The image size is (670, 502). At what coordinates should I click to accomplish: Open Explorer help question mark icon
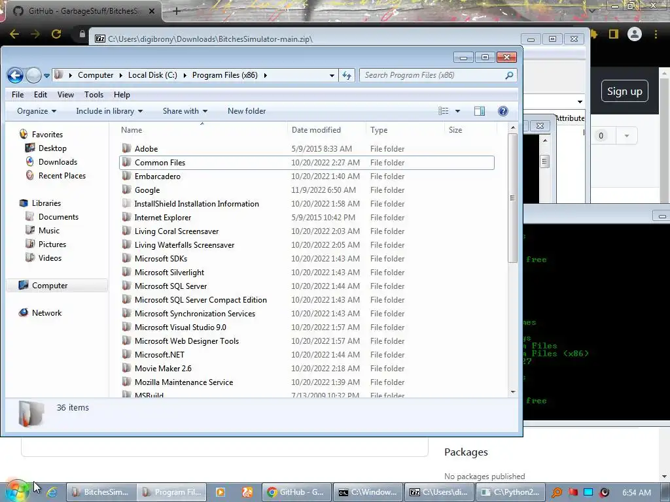pyautogui.click(x=503, y=111)
